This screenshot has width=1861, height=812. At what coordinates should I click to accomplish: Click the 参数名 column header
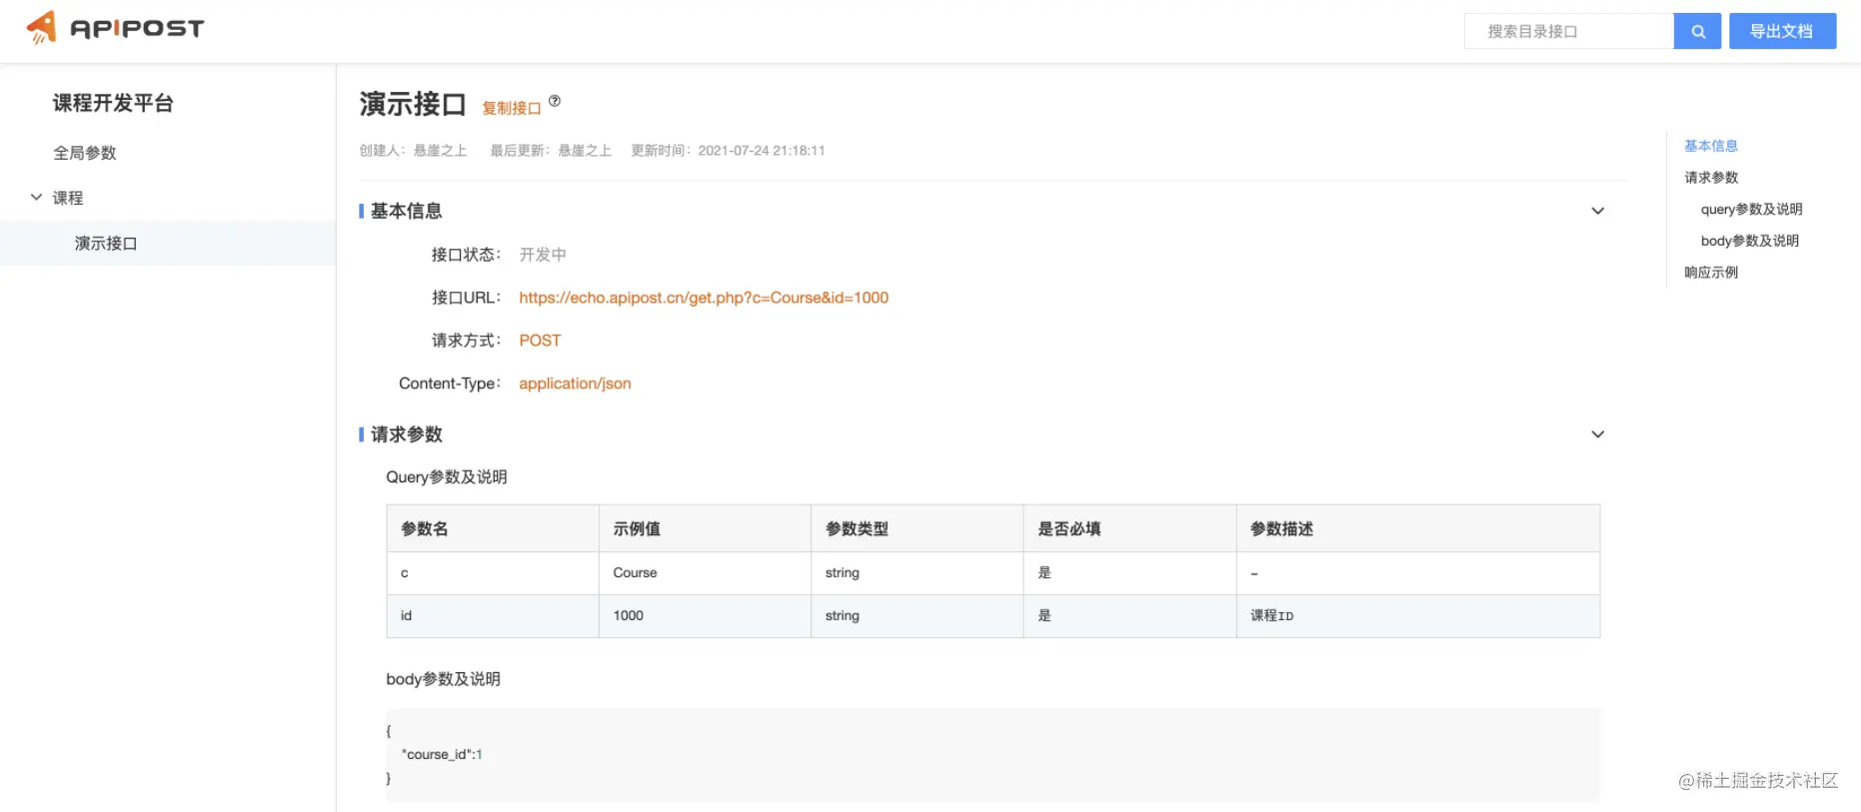(493, 528)
